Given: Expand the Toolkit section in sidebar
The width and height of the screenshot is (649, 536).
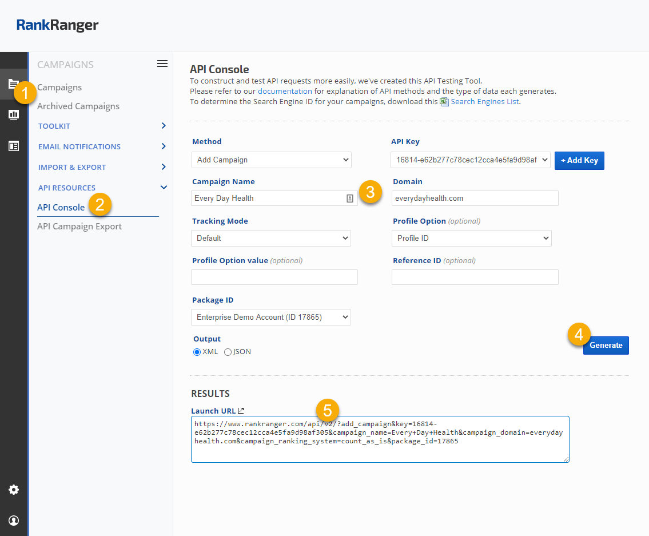Looking at the screenshot, I should coord(102,126).
